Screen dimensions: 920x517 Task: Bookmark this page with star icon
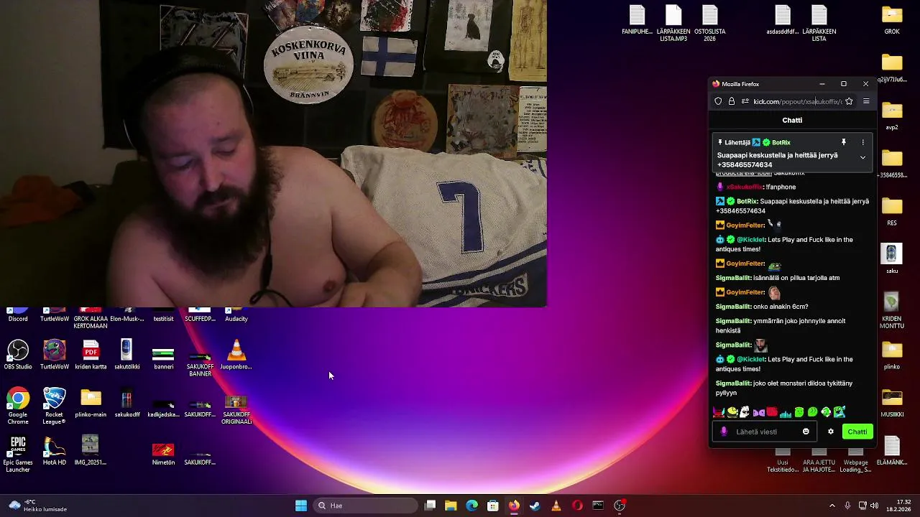coord(849,101)
